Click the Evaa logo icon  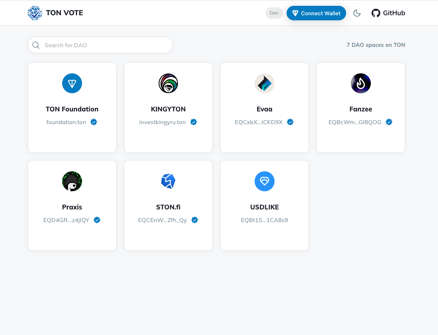click(264, 83)
